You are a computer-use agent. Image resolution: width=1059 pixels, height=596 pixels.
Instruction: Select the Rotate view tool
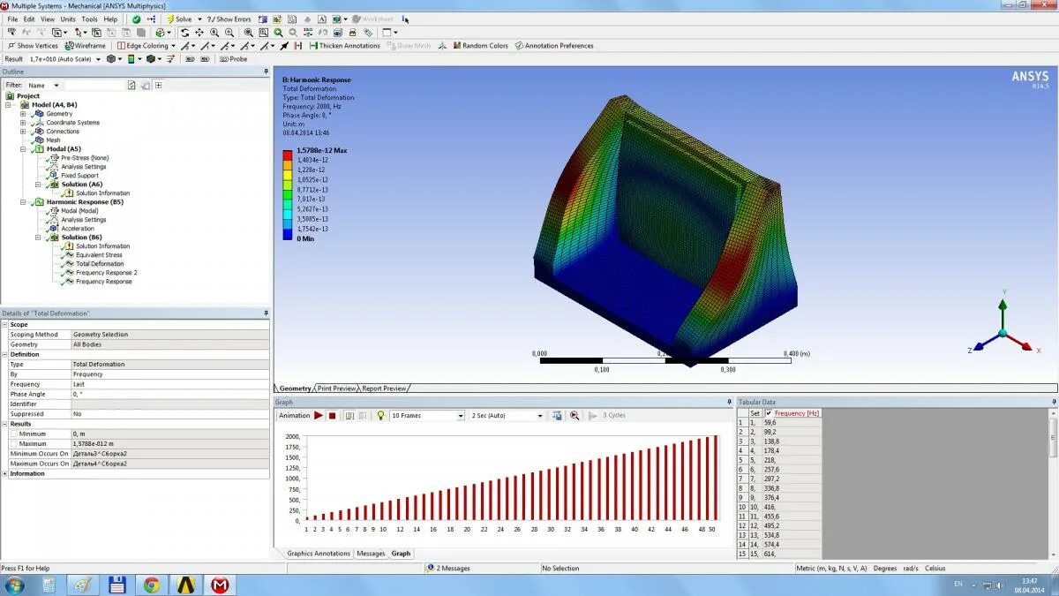click(x=185, y=32)
